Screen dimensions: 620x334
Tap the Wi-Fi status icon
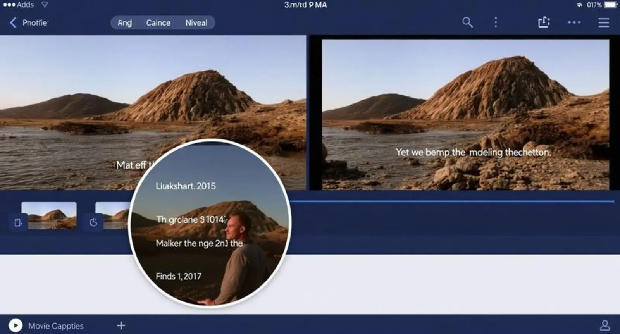(x=45, y=5)
